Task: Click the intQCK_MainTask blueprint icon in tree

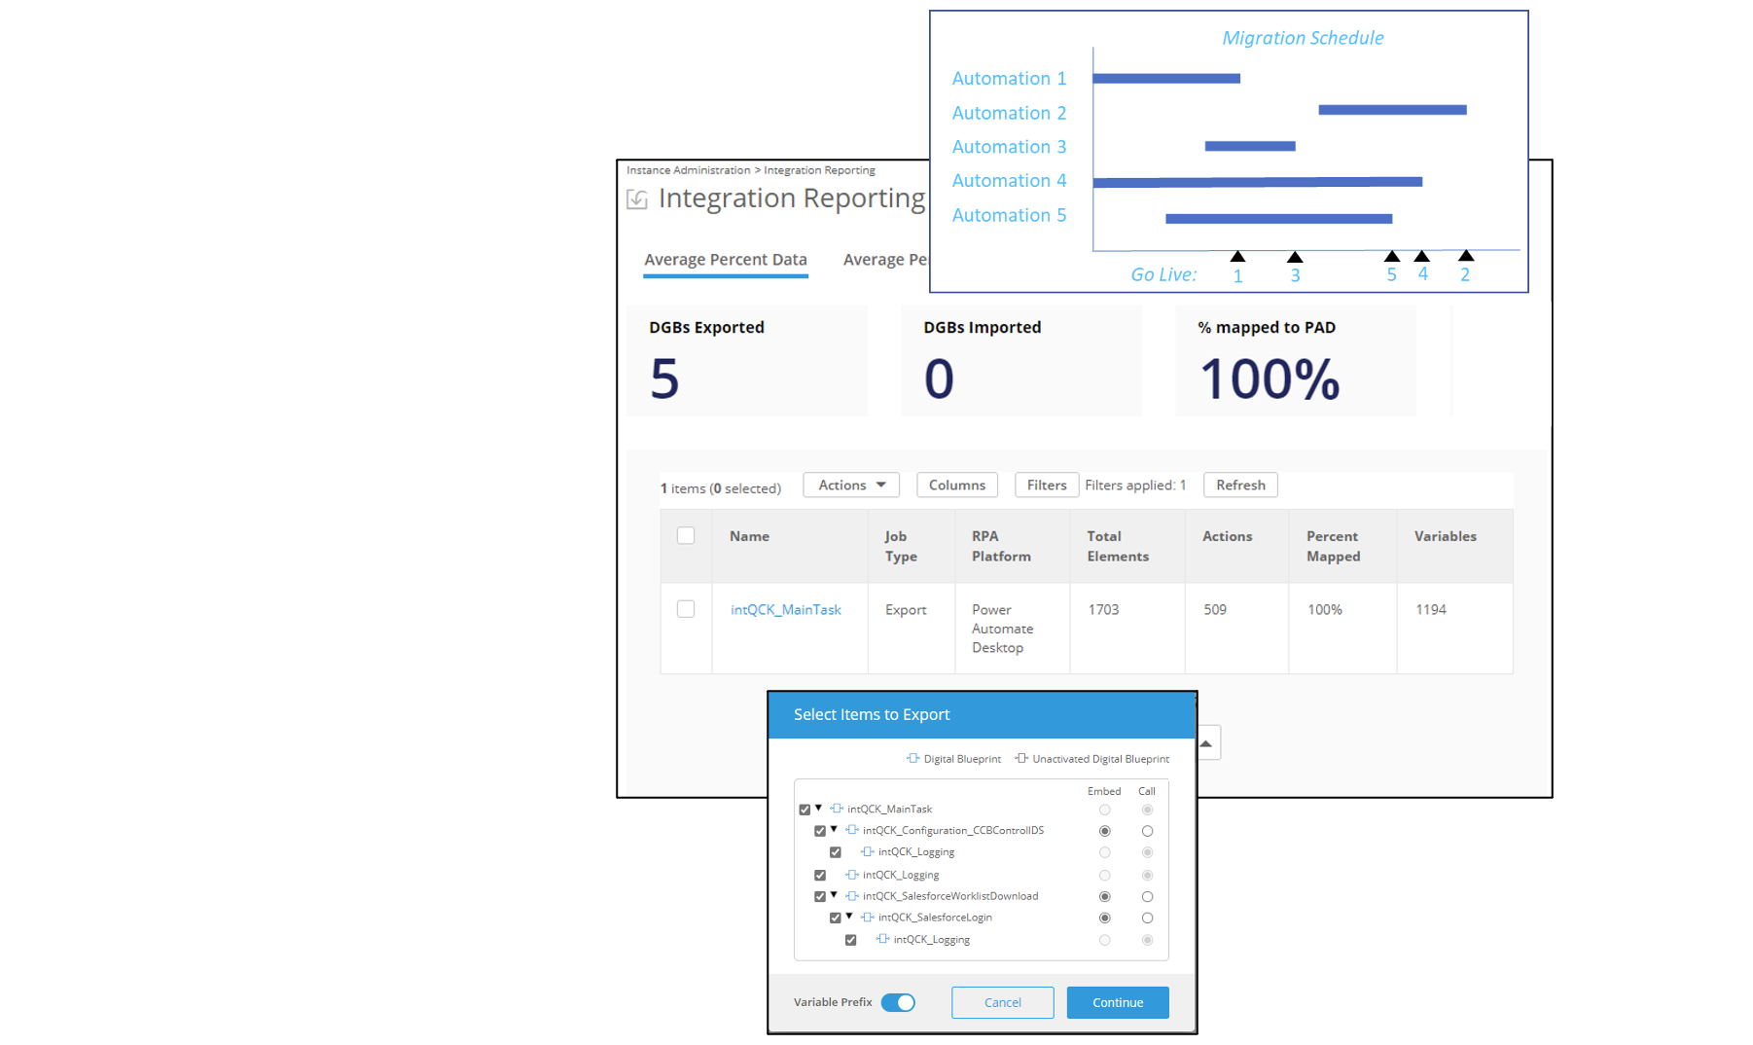Action: click(x=837, y=809)
